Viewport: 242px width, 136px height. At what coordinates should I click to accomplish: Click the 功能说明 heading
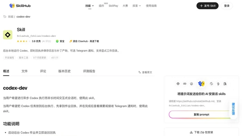click(x=11, y=124)
